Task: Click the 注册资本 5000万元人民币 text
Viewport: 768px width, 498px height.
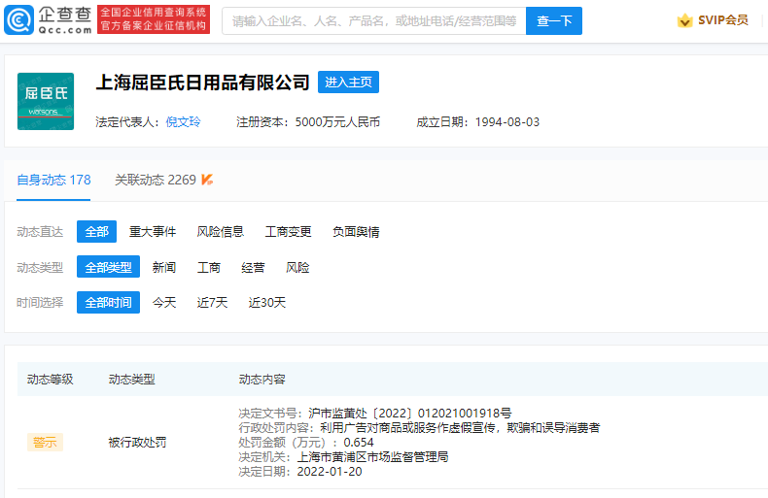Action: [x=308, y=121]
